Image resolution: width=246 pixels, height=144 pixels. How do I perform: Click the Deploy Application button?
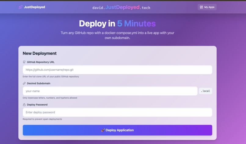pos(117,130)
